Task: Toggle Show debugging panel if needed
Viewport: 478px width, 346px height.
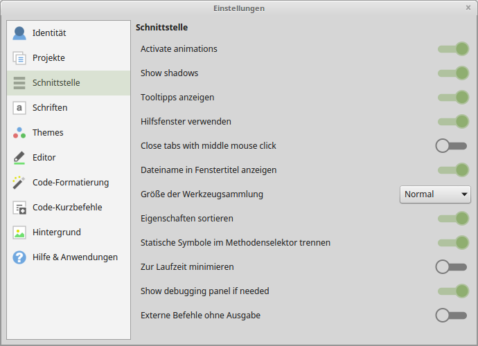Action: click(453, 291)
